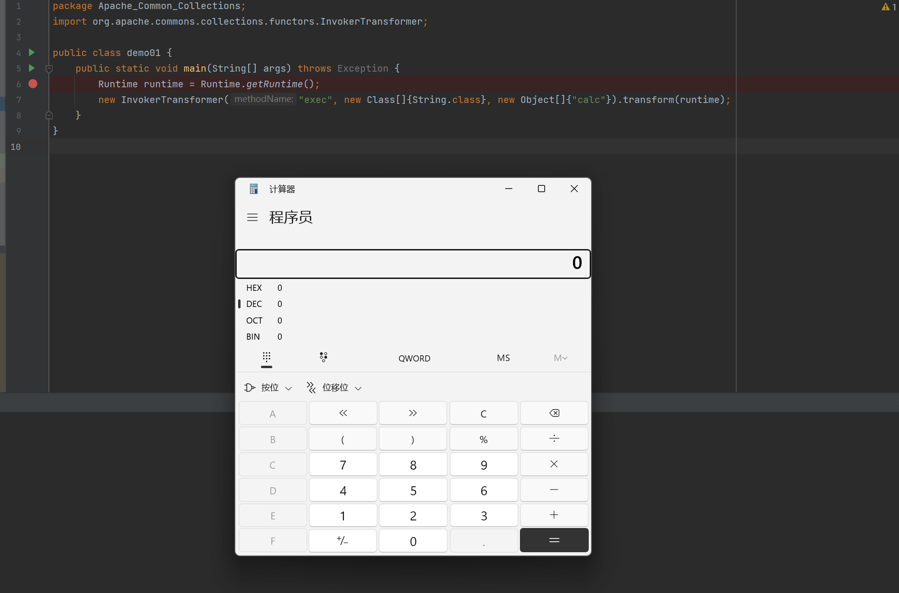Click the class name demo01
This screenshot has height=593, width=899.
point(144,53)
